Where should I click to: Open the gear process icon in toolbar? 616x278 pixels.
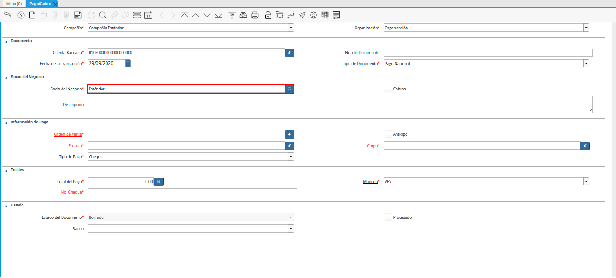[314, 15]
